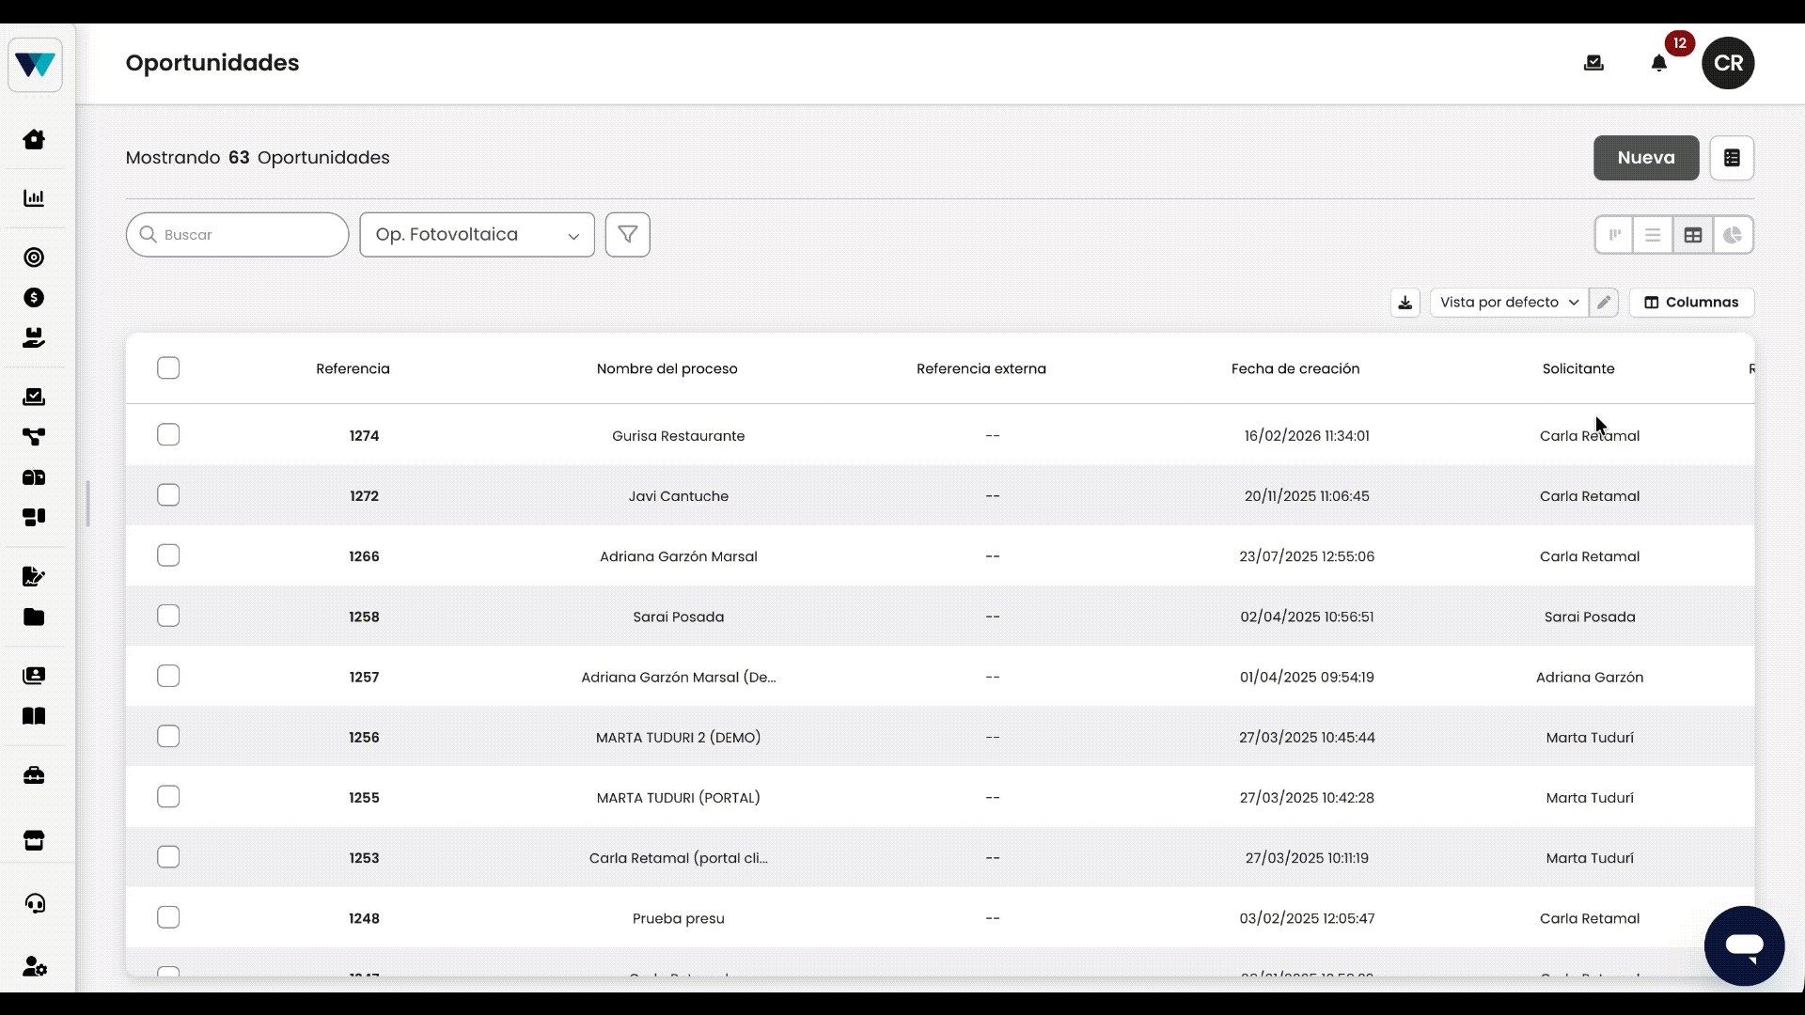Screen dimensions: 1805x1015
Task: Open the Columnas button
Action: (1691, 303)
